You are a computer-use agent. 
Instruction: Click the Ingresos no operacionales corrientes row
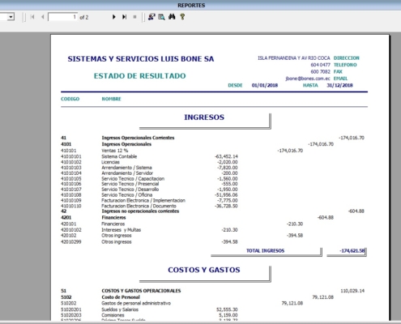[x=212, y=211]
